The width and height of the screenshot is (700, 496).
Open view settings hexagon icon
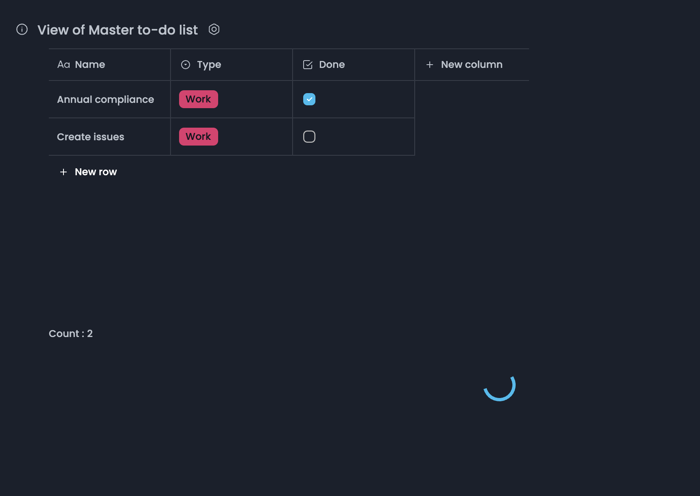click(x=214, y=29)
